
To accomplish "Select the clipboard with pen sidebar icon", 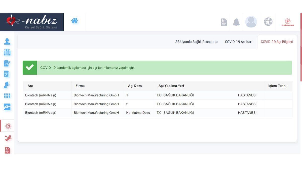I will point(7,63).
